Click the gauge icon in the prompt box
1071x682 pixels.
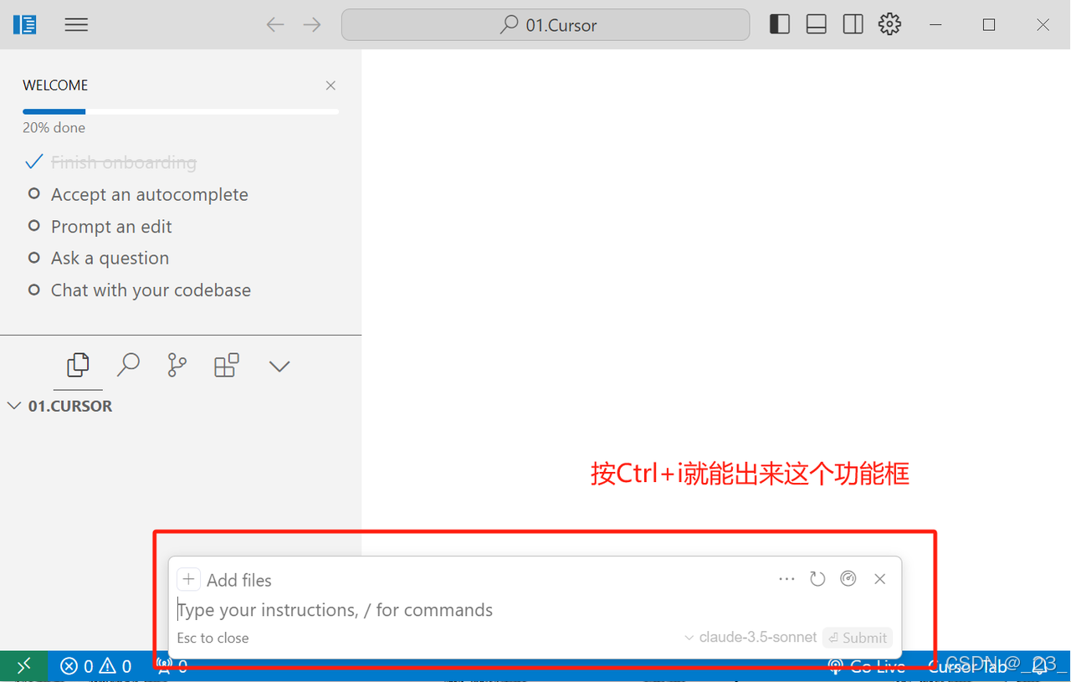[848, 578]
